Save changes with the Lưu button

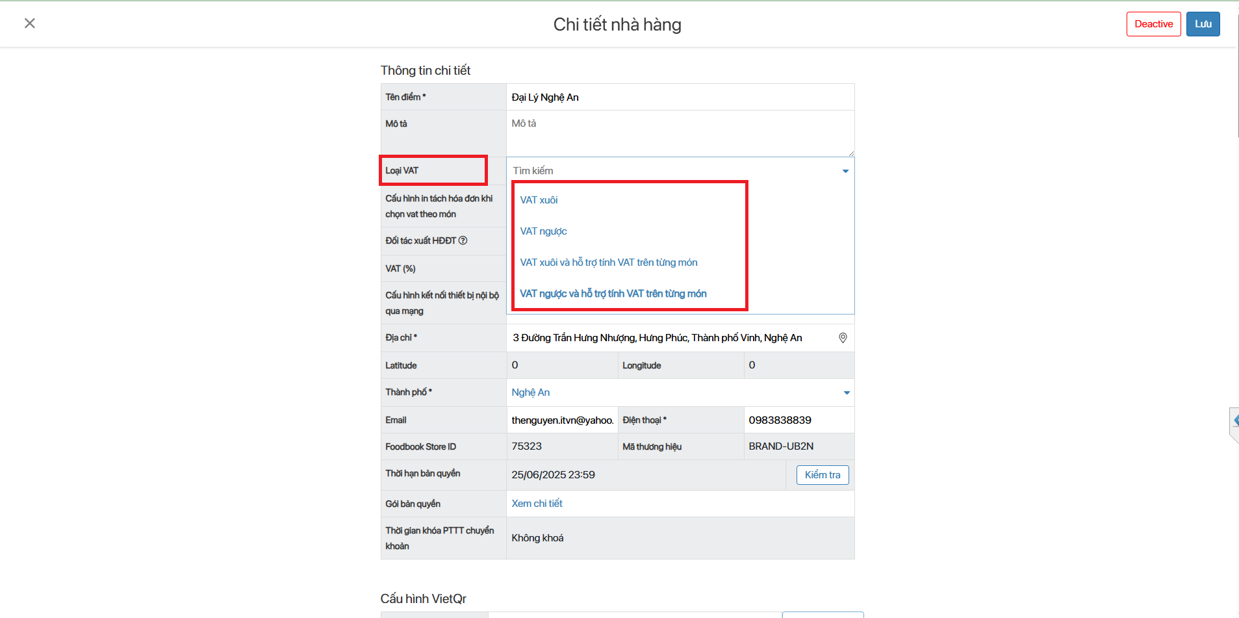pos(1203,24)
